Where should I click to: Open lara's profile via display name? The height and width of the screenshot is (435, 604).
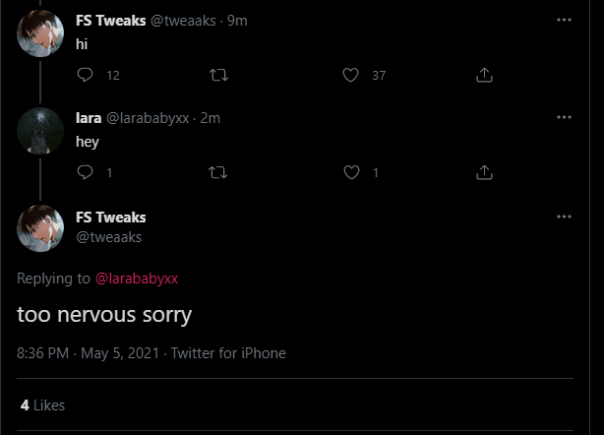pos(89,118)
